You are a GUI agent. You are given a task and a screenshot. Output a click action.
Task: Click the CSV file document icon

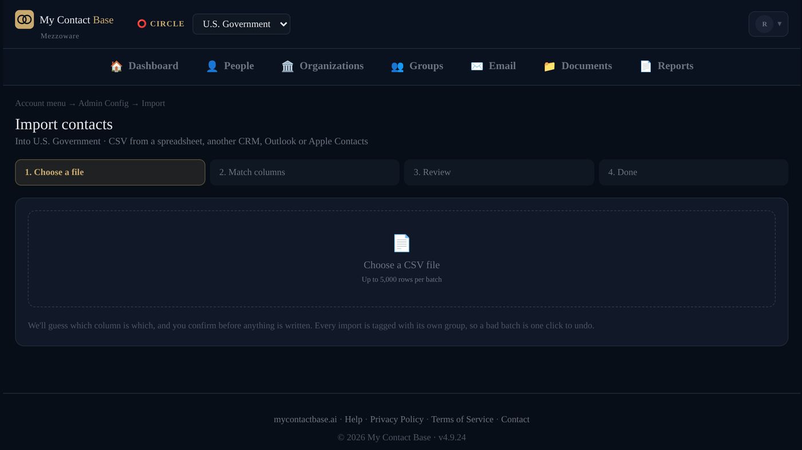click(402, 243)
